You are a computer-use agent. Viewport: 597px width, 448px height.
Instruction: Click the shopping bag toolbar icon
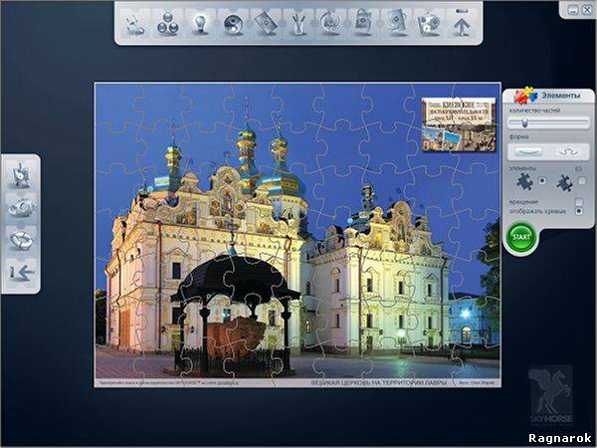point(363,23)
